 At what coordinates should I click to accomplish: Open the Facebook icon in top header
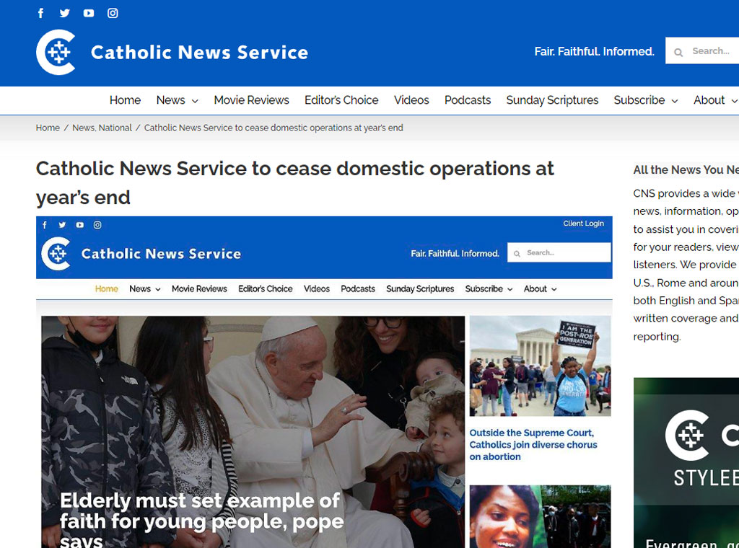tap(41, 13)
